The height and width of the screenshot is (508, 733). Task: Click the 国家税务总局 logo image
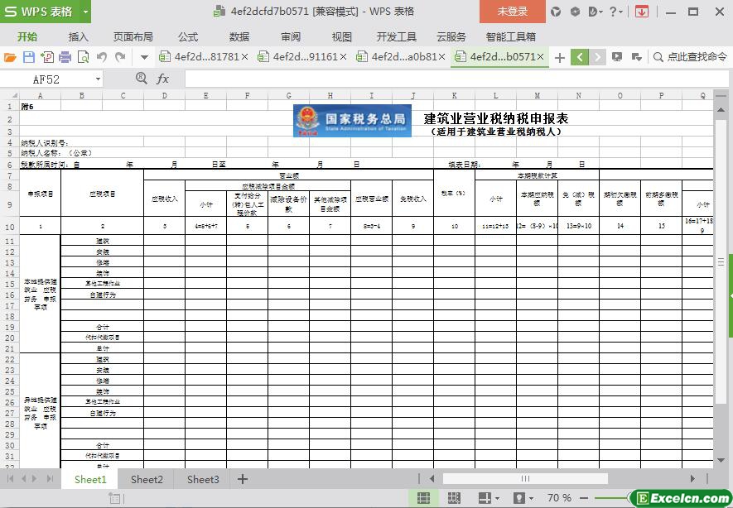(x=352, y=121)
